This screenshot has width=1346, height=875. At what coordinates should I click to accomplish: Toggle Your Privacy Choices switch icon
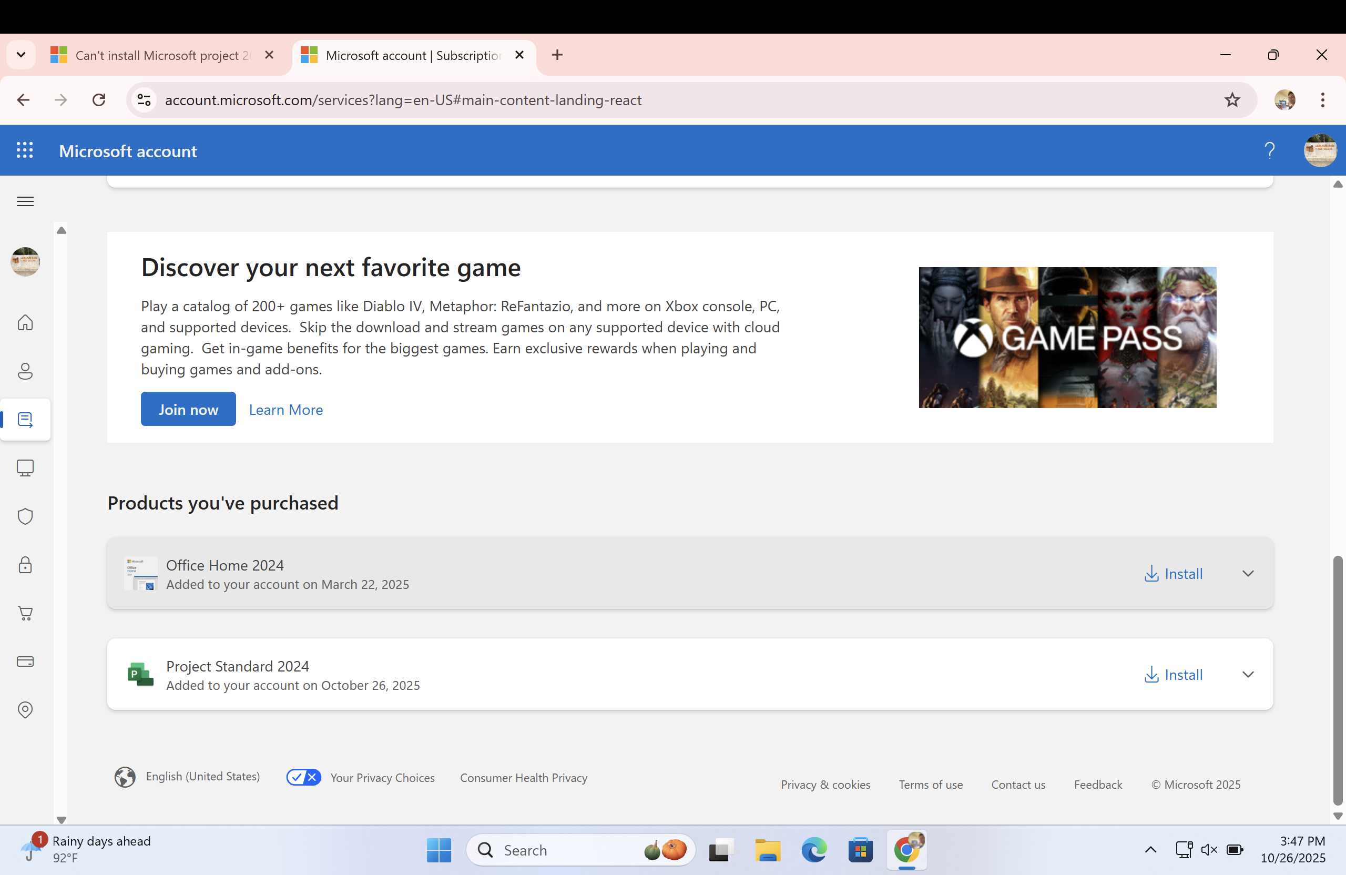[304, 777]
